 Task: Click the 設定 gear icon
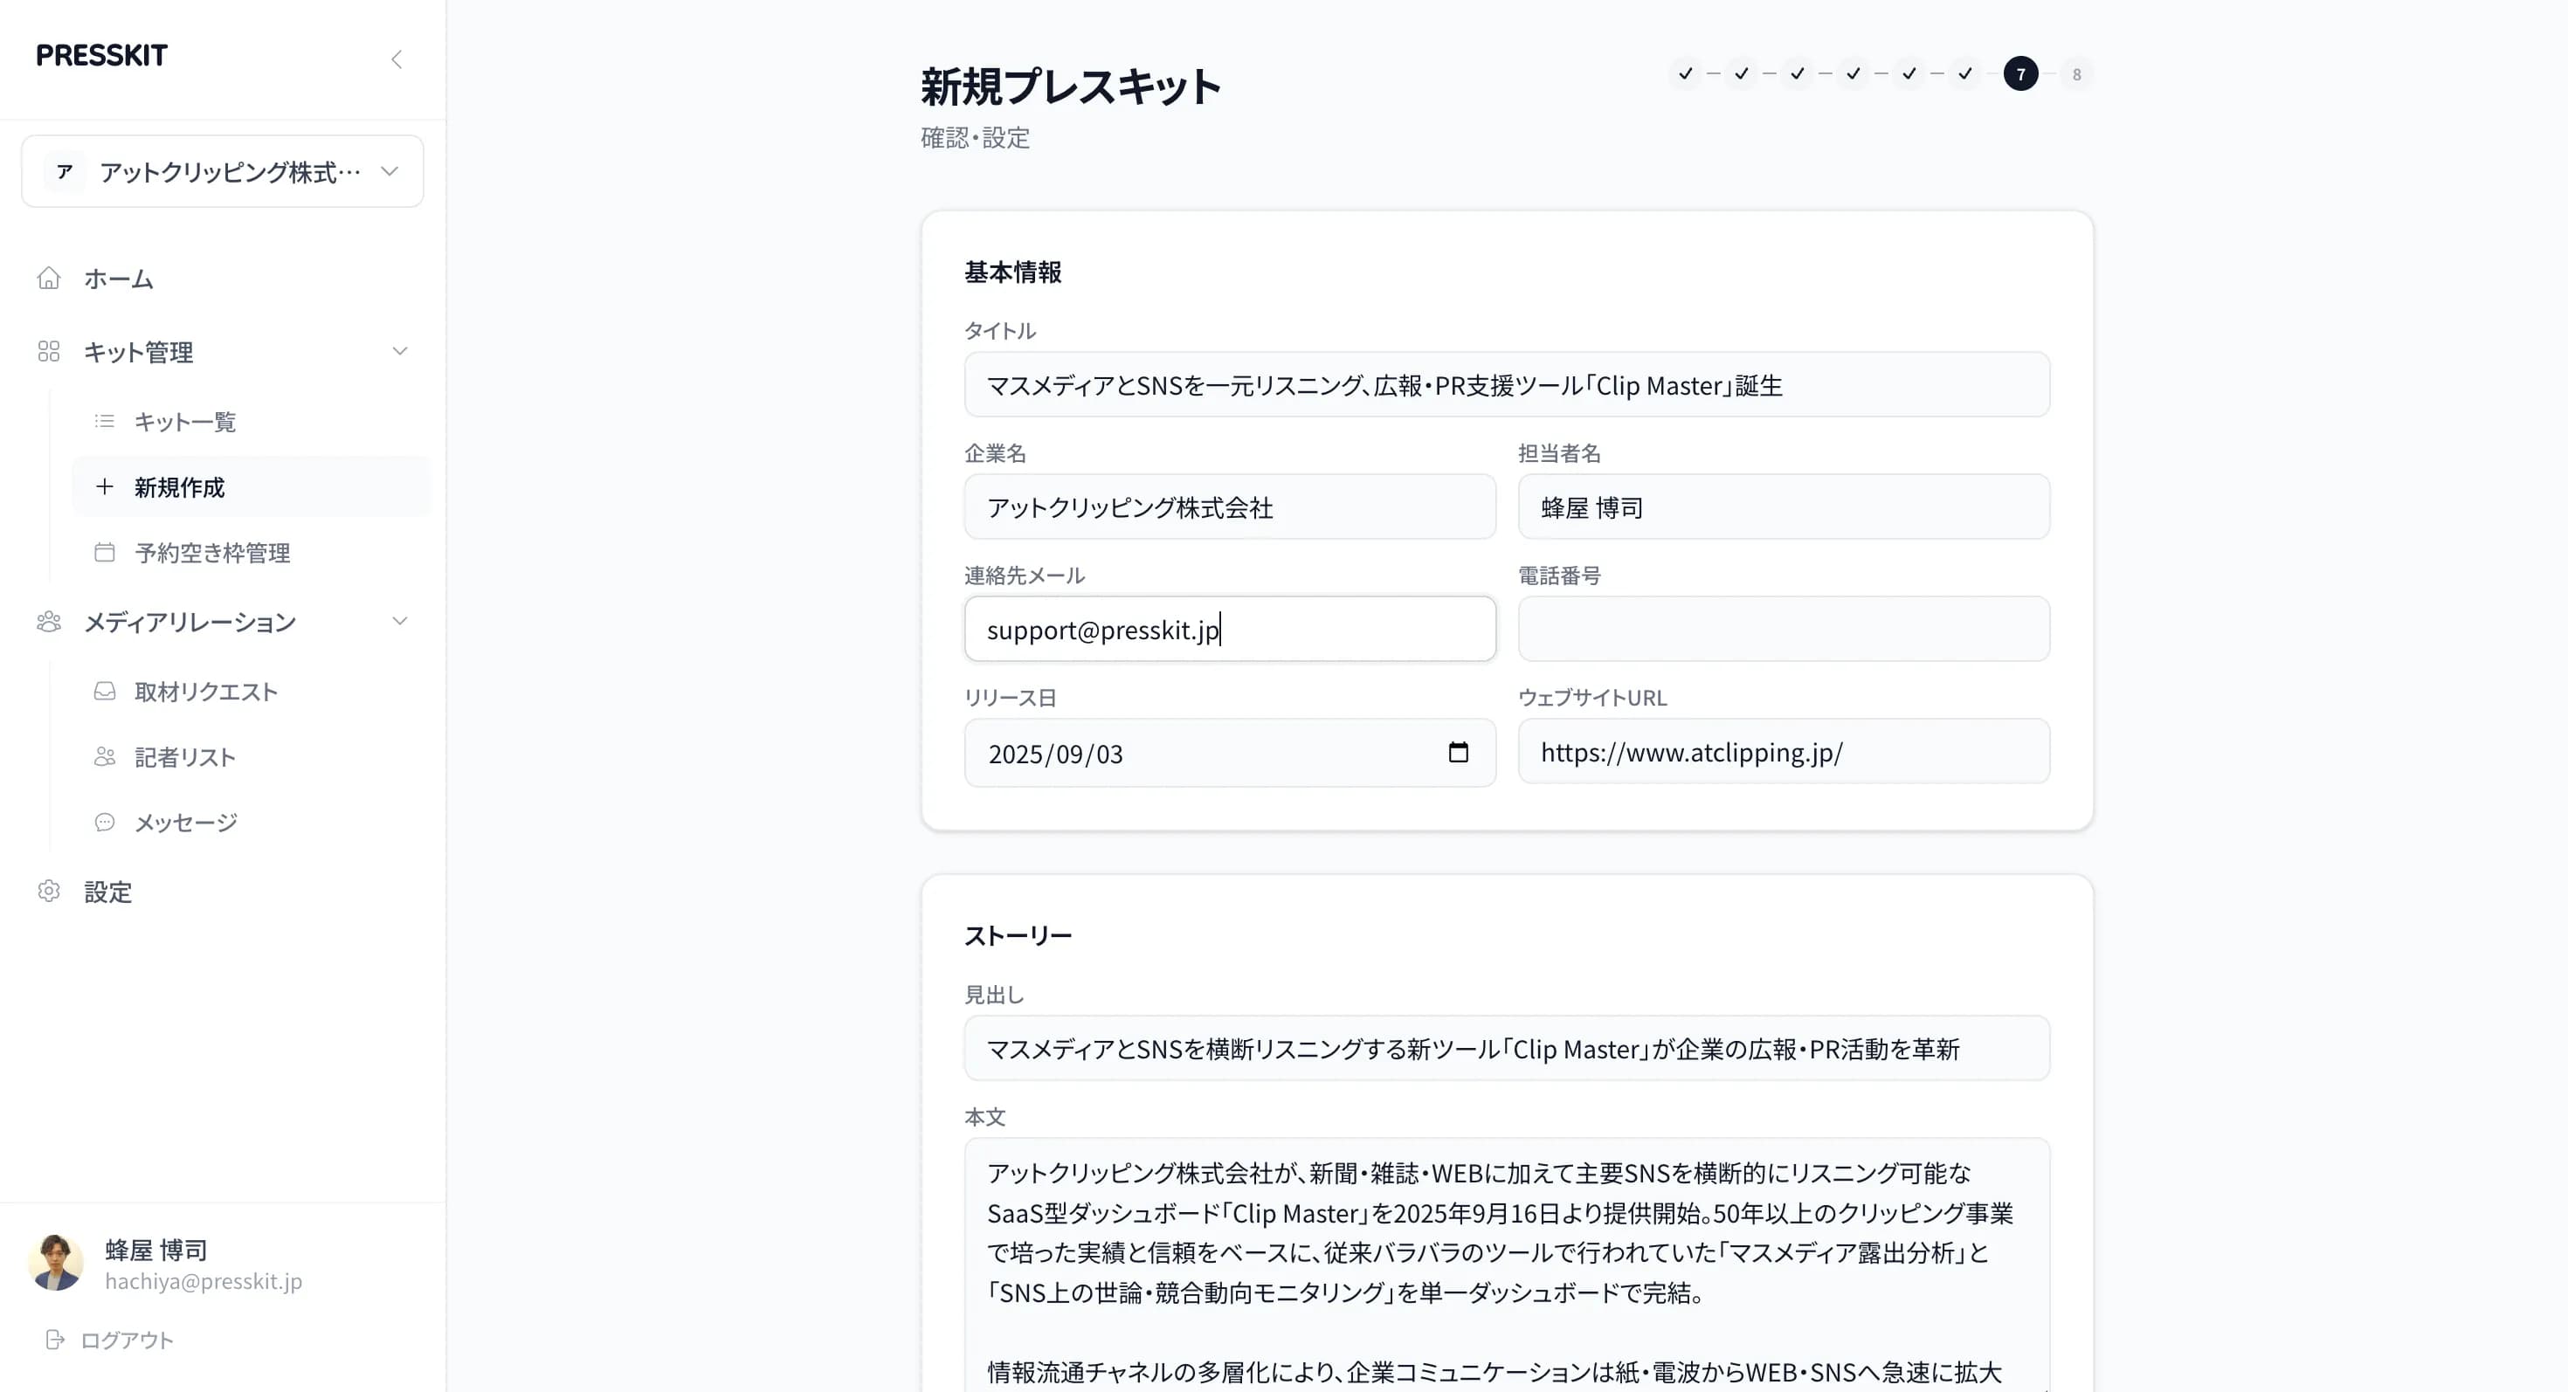coord(49,892)
